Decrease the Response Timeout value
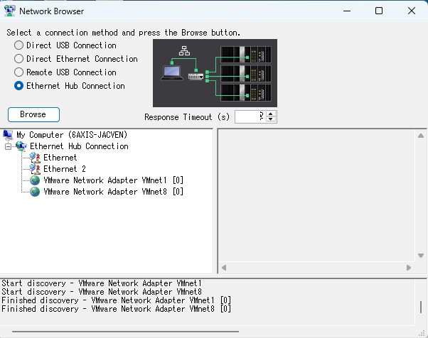 [271, 119]
